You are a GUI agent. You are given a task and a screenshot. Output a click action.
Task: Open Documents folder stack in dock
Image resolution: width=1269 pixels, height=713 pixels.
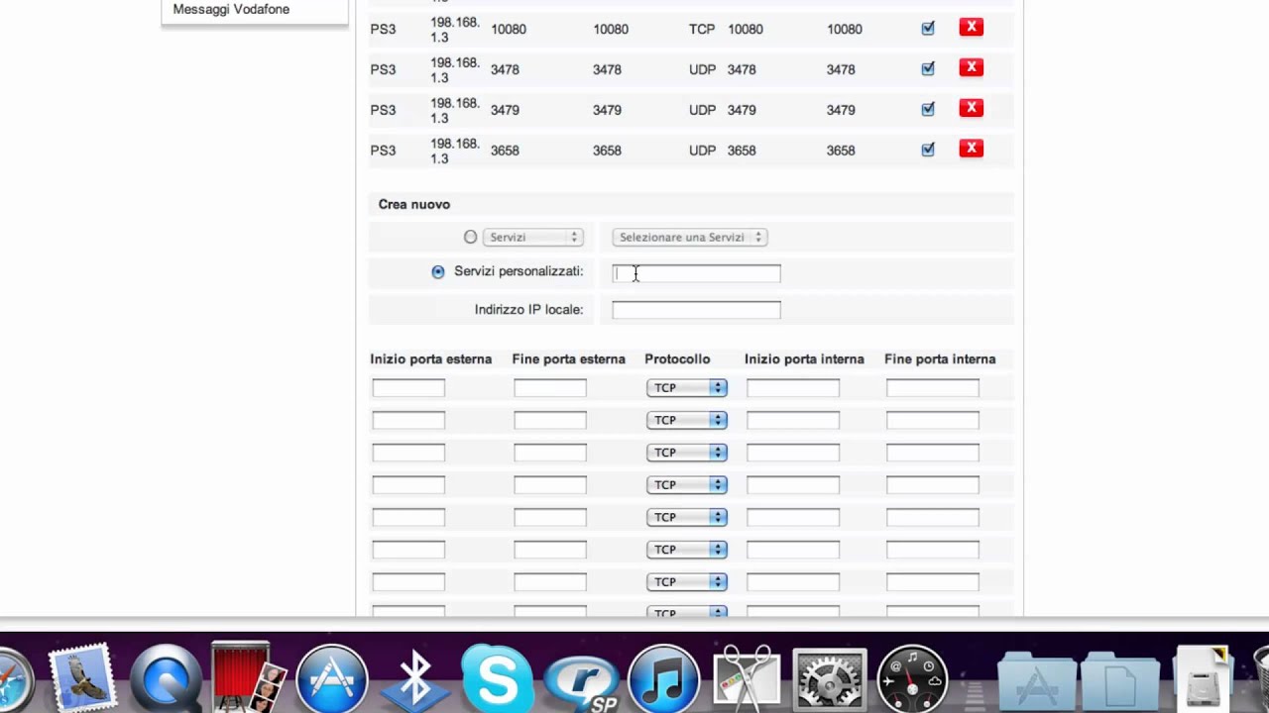coord(1120,681)
